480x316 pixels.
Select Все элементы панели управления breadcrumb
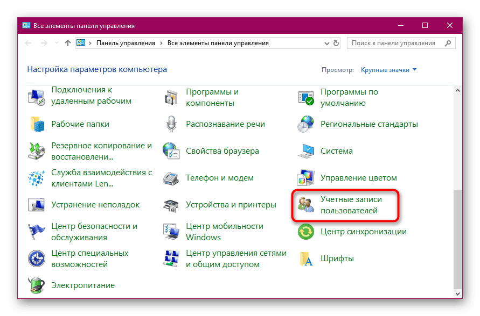[x=218, y=44]
